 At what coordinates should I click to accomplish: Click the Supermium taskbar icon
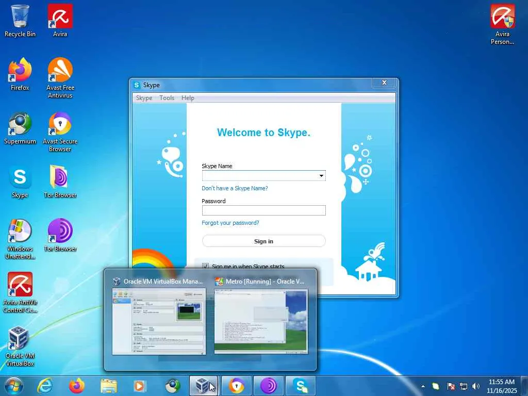173,386
